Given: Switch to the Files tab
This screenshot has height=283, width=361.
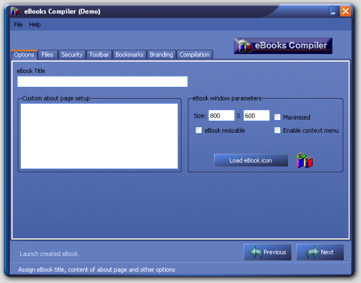Looking at the screenshot, I should click(47, 55).
